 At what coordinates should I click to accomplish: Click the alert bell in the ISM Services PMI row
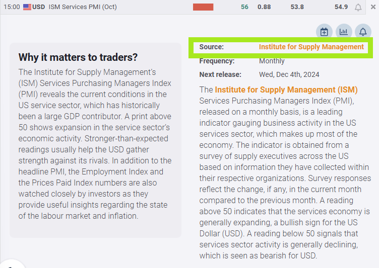pos(358,7)
